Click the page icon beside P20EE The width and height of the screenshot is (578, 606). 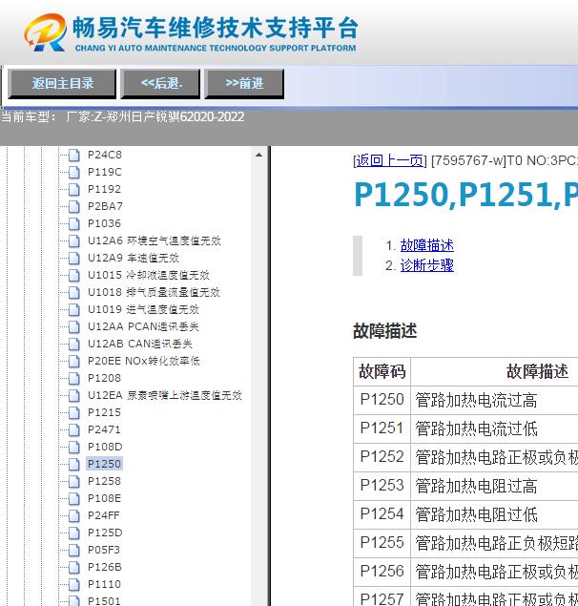(73, 361)
